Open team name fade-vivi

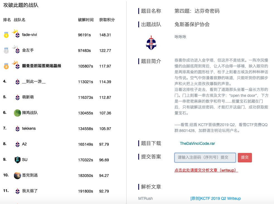[x=30, y=35]
